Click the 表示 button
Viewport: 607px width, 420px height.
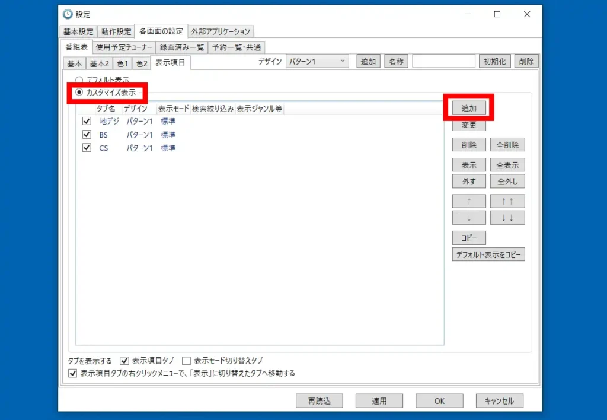point(469,165)
